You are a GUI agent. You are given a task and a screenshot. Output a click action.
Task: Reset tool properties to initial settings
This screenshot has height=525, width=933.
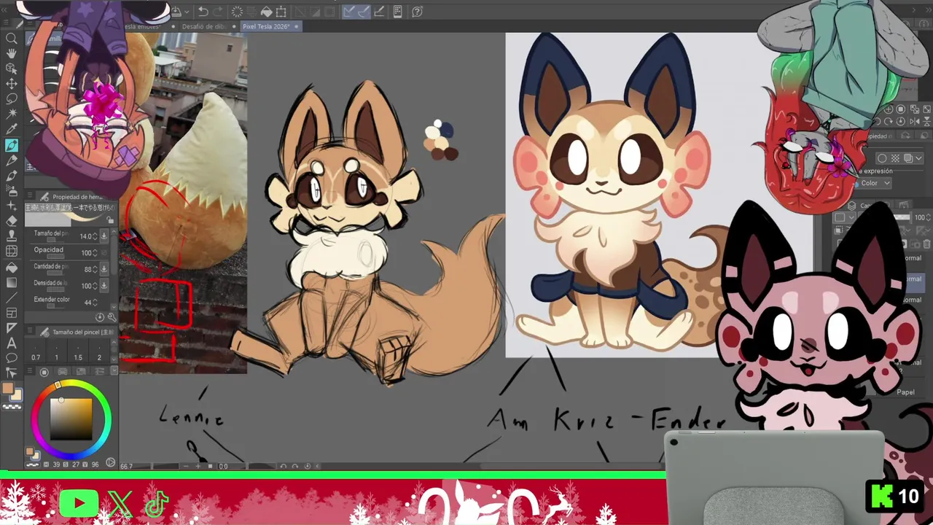click(x=100, y=317)
